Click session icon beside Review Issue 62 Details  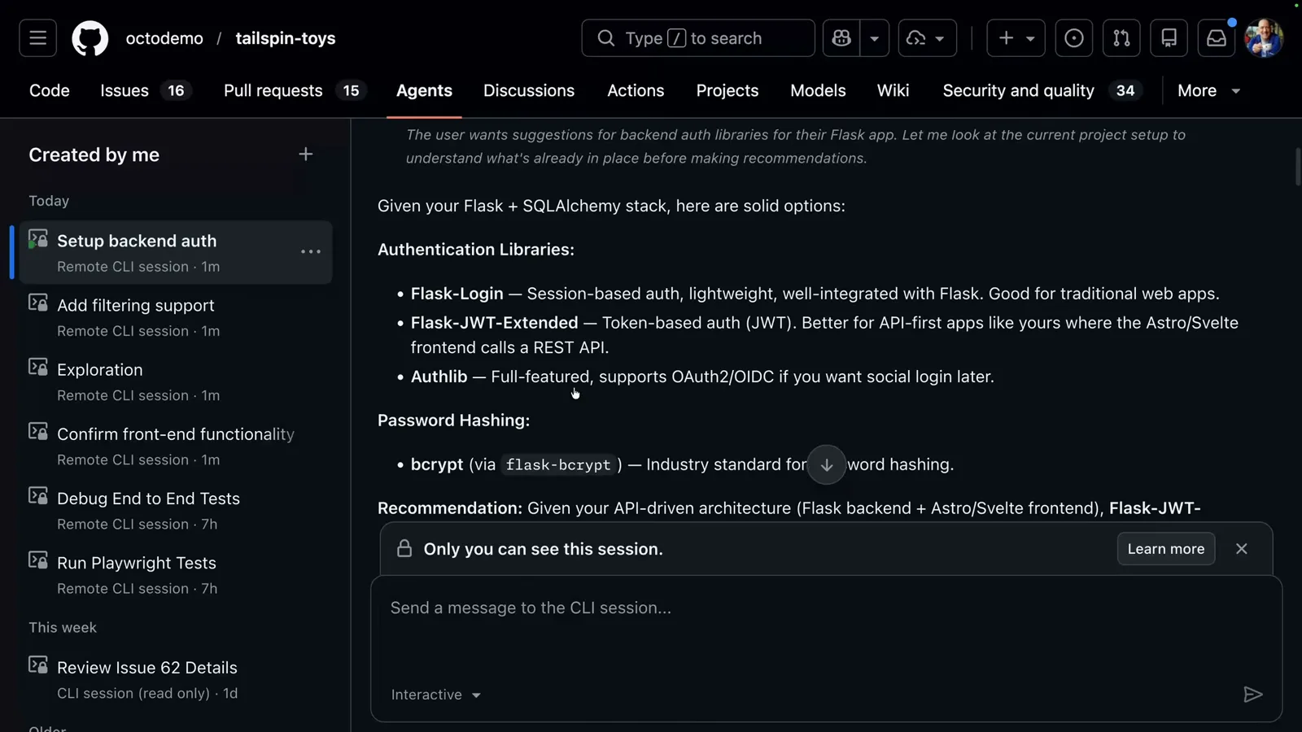38,664
